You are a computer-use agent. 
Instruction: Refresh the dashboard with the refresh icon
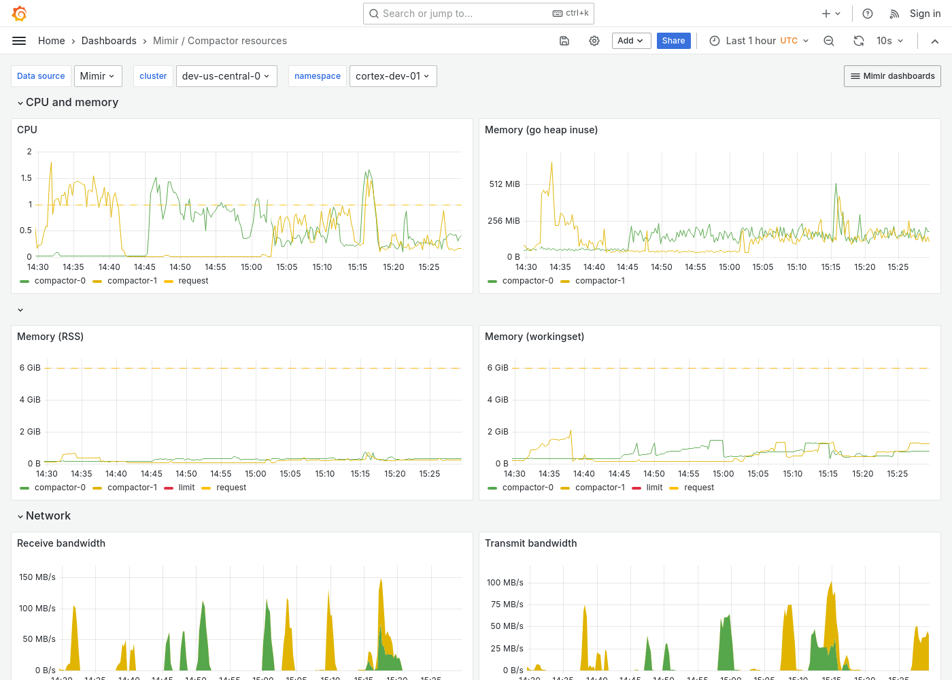(859, 41)
